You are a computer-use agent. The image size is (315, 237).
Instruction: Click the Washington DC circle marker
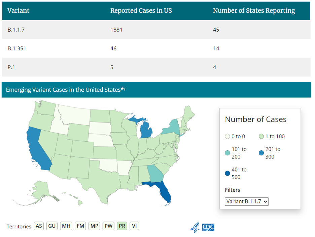pos(171,145)
